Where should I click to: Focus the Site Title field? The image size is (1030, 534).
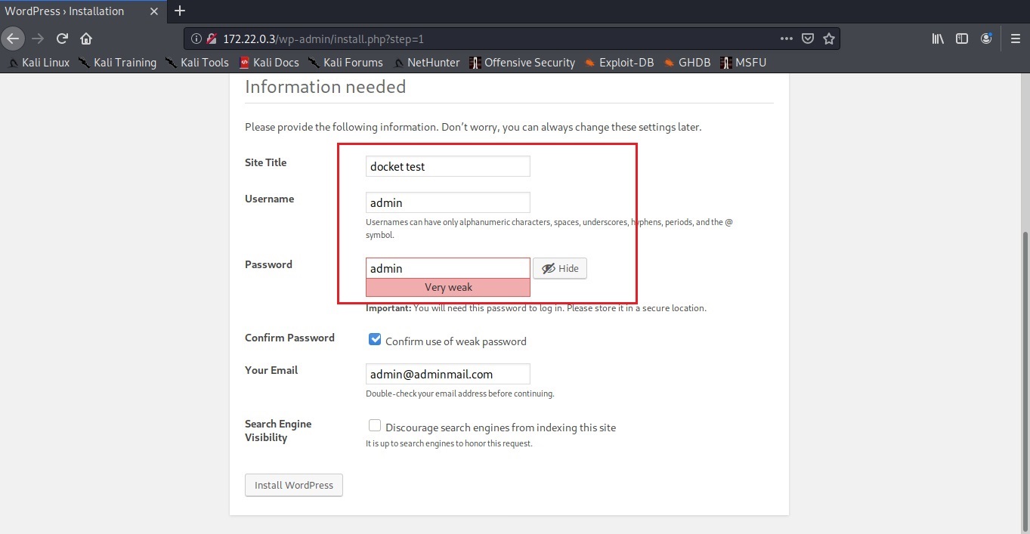[448, 166]
